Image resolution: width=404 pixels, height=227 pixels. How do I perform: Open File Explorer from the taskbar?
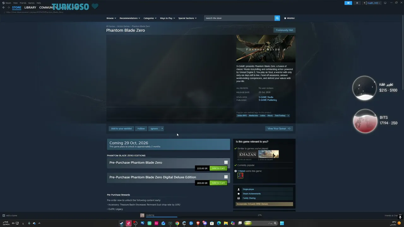(226, 223)
